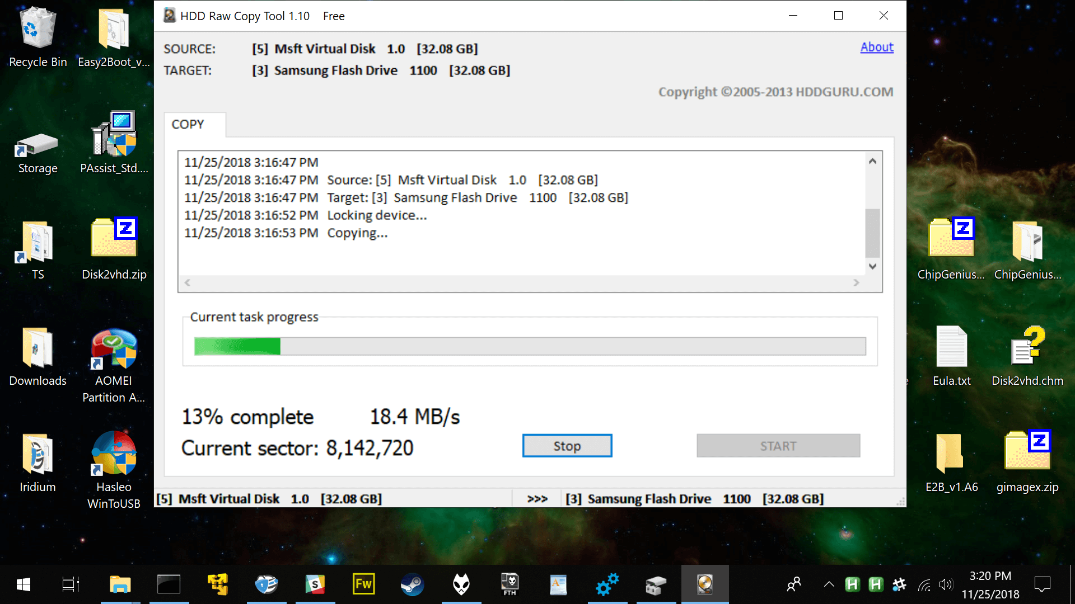Image resolution: width=1075 pixels, height=604 pixels.
Task: Click the '13% complete' status text
Action: tap(247, 417)
